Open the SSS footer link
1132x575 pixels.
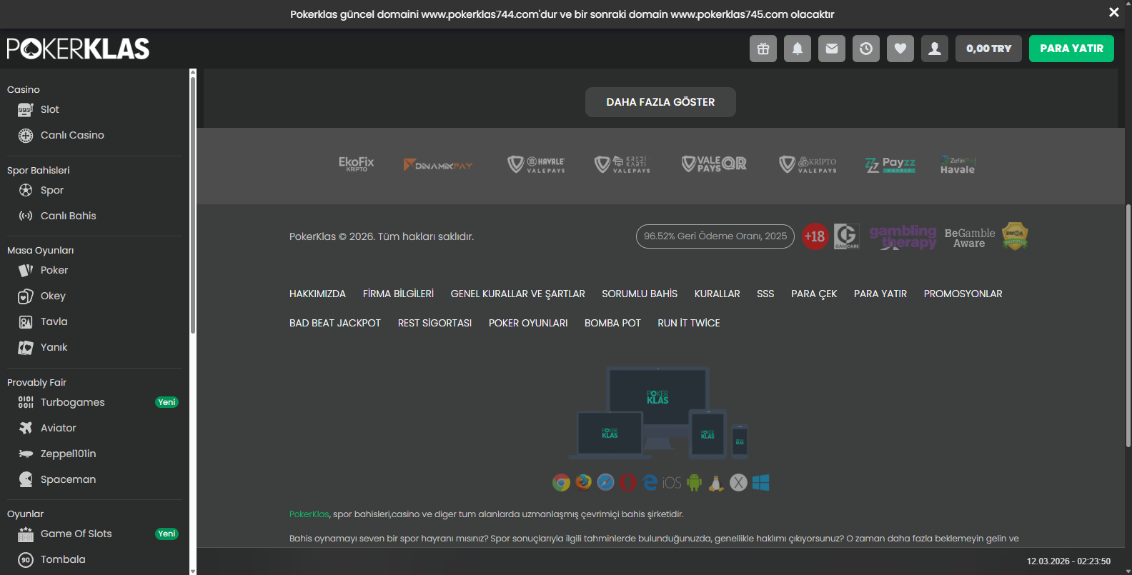(765, 294)
